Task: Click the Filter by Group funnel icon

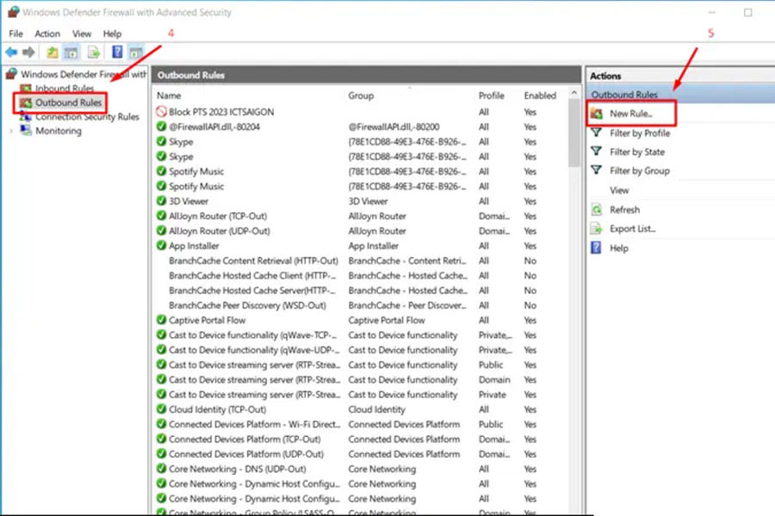Action: [597, 170]
